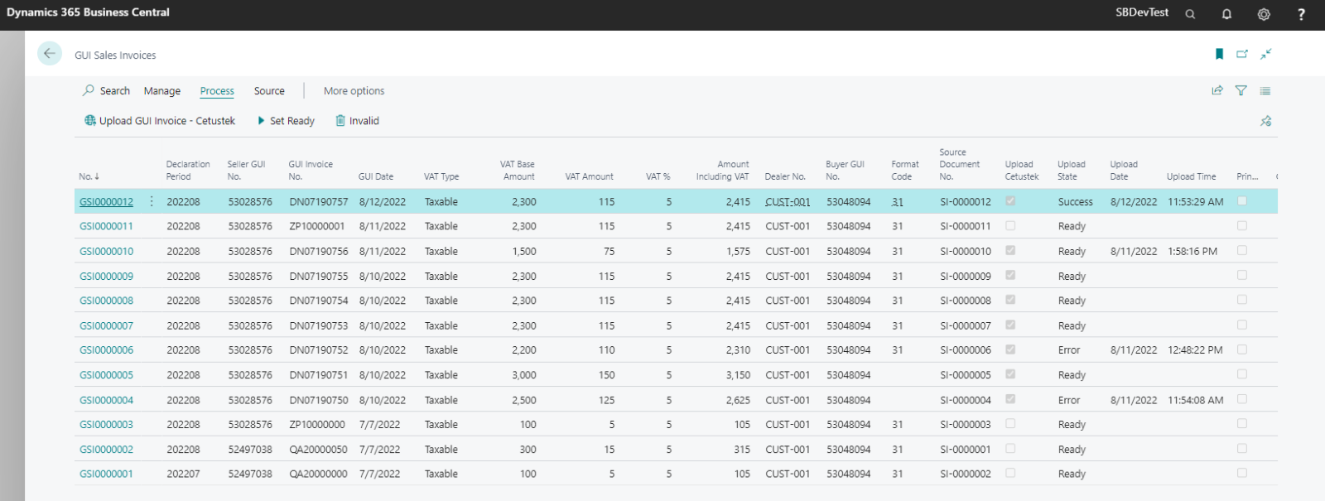Click the Dynamics 365 Business Central title
The height and width of the screenshot is (501, 1325).
tap(88, 12)
